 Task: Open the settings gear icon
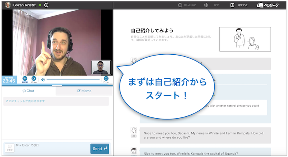pos(206,5)
